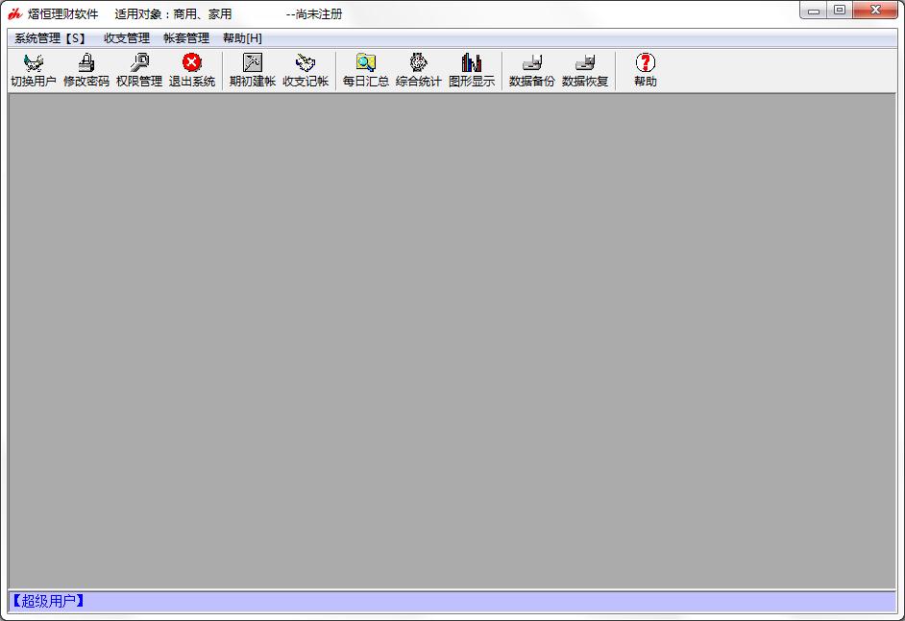Open 收支记帐 income-expense bookkeeping
This screenshot has width=905, height=621.
coord(306,70)
